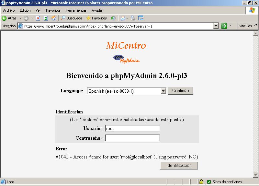Click the Edit page icon in toolbar

[x=141, y=18]
